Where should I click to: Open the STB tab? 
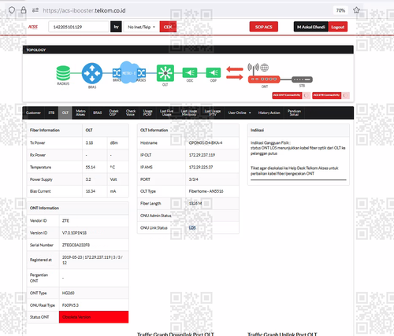click(x=51, y=113)
